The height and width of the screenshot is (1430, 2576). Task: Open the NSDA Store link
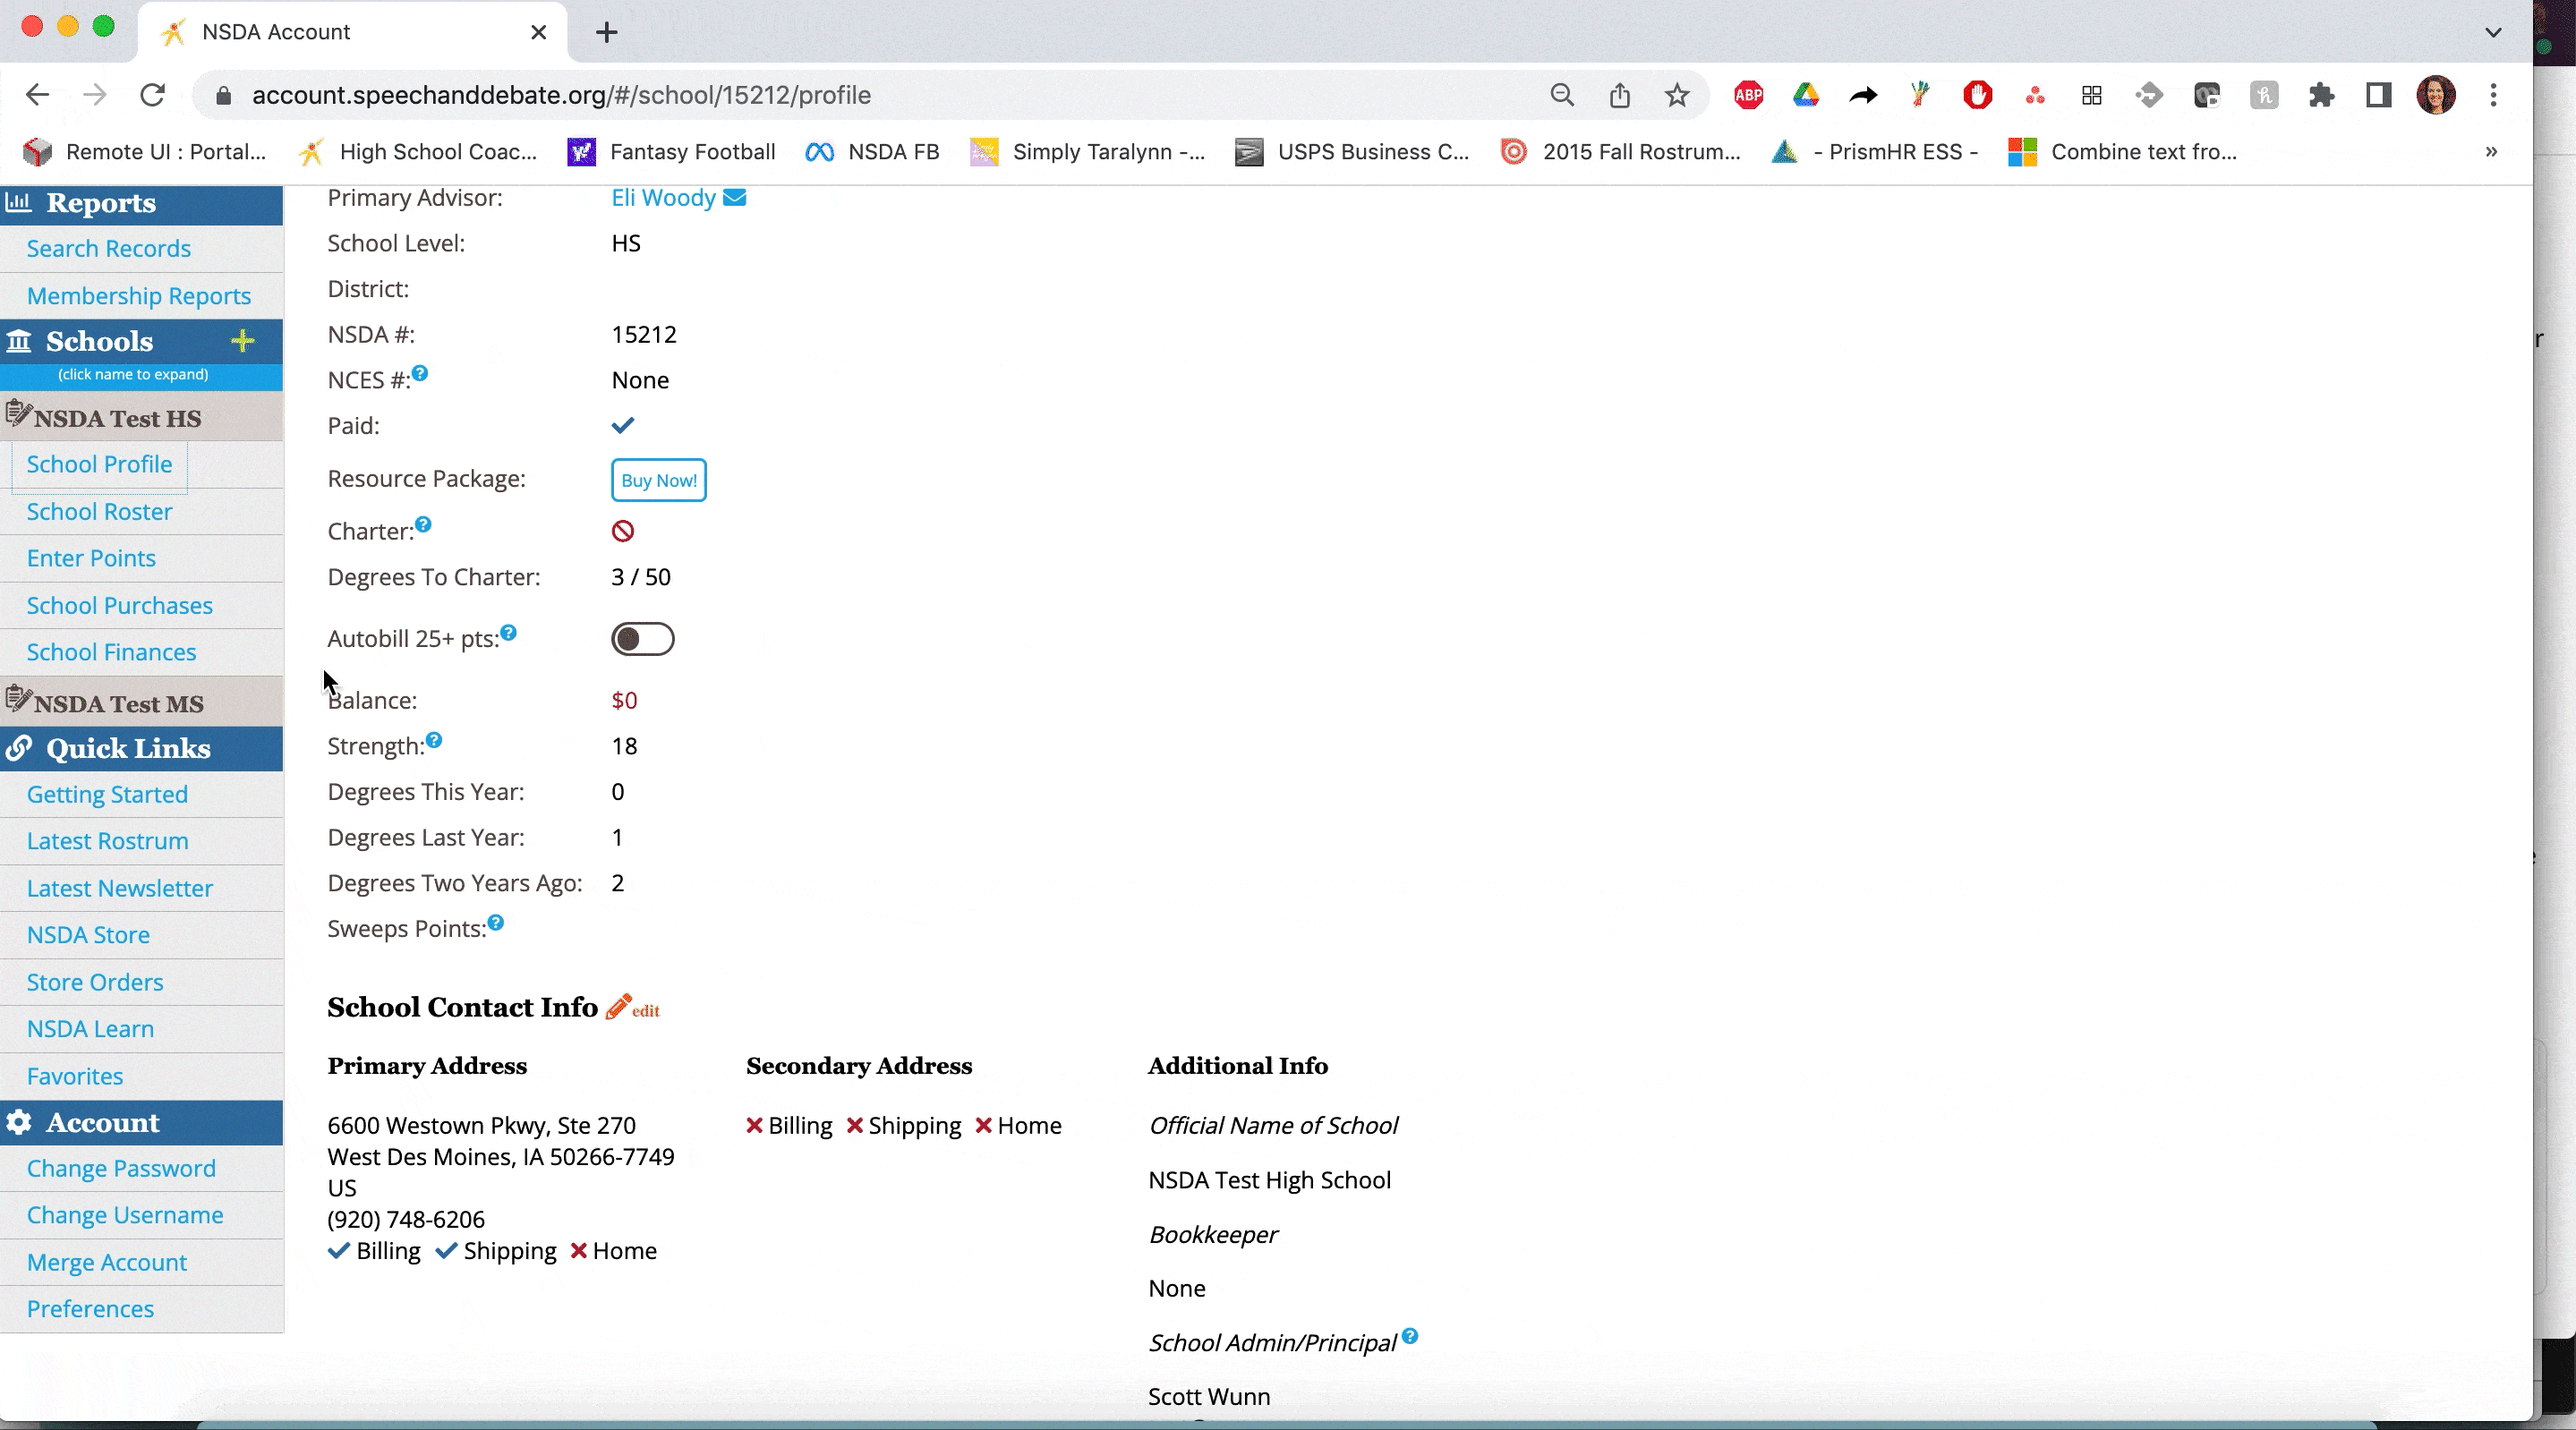point(88,935)
